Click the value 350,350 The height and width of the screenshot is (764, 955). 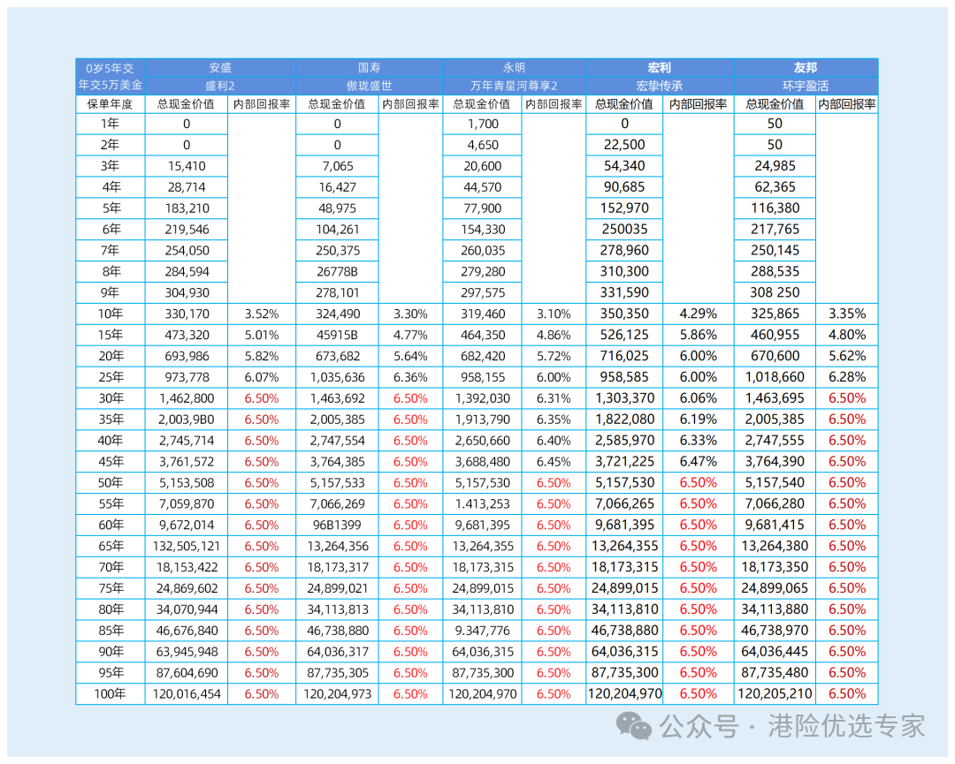tap(624, 314)
